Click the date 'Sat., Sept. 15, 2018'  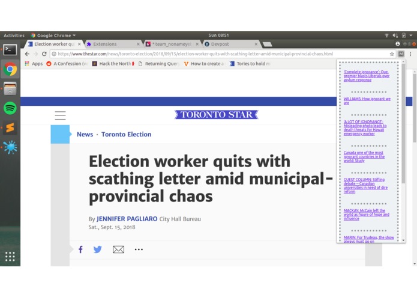coord(112,227)
